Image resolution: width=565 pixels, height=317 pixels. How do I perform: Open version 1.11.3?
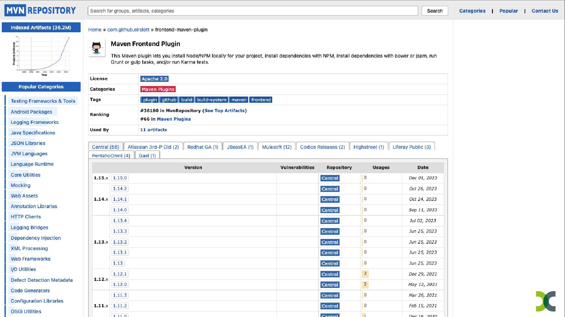click(120, 295)
